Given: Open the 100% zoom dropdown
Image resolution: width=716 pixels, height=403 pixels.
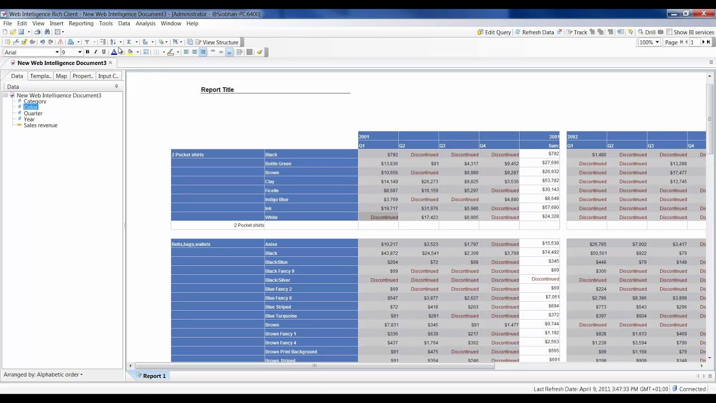Looking at the screenshot, I should click(657, 42).
